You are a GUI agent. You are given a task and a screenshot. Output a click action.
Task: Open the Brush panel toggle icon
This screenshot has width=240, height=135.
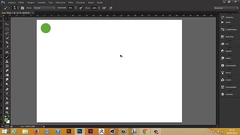(22, 8)
